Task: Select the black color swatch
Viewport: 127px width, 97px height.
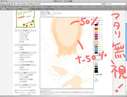Action: [96, 25]
